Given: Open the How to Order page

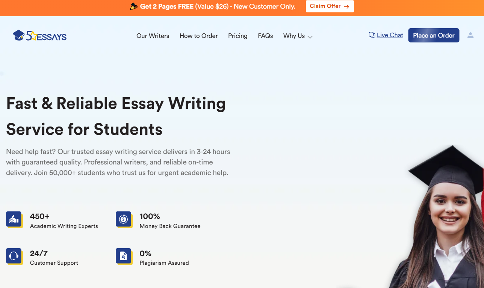Looking at the screenshot, I should point(198,36).
